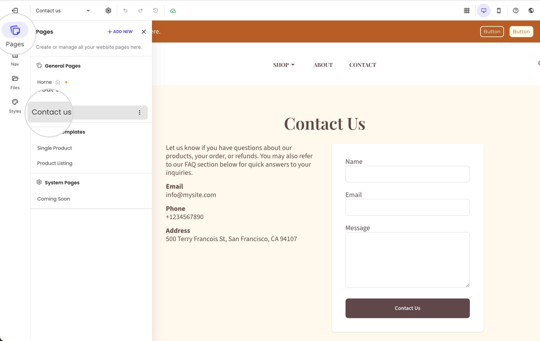Image resolution: width=540 pixels, height=341 pixels.
Task: Select the Contact us page row
Action: click(88, 112)
